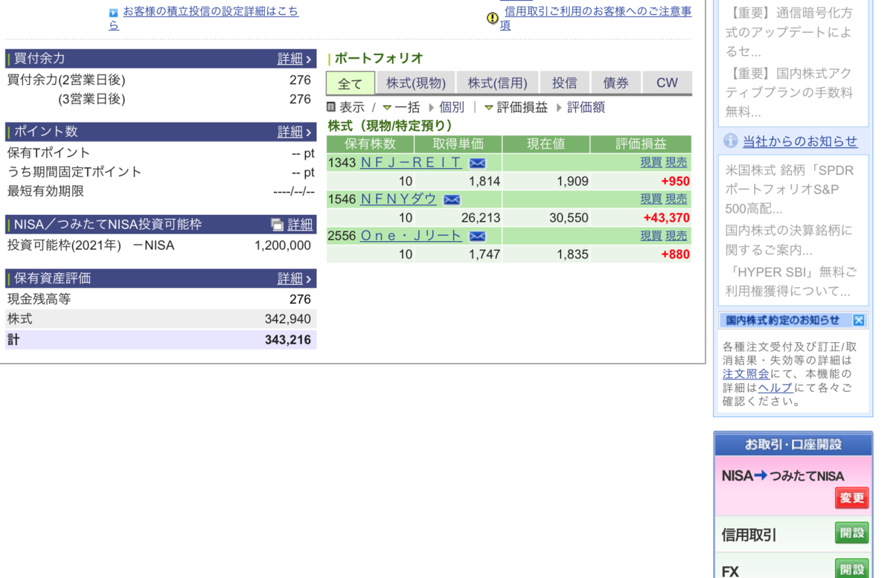Click the +880 評価損益 value
Viewport: 893px width, 578px height.
676,254
